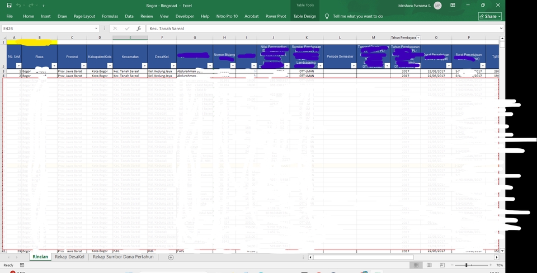
Task: Click the Undo arrow icon
Action: (x=18, y=6)
